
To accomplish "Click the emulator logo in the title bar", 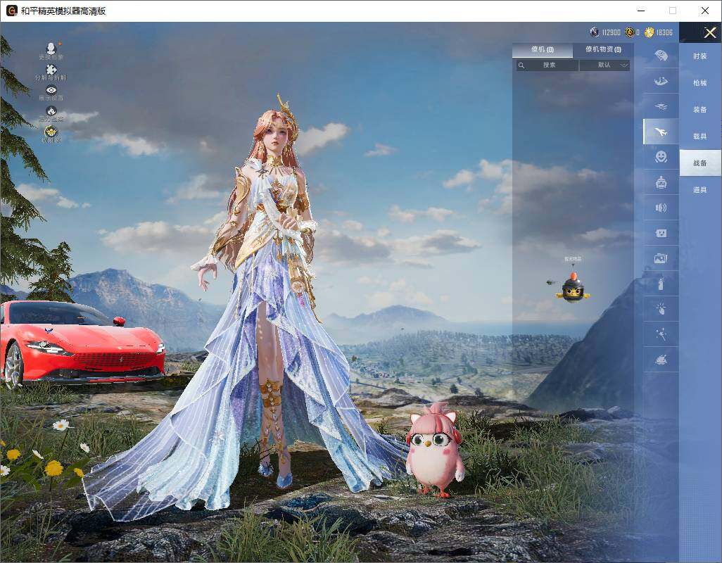I will (11, 11).
